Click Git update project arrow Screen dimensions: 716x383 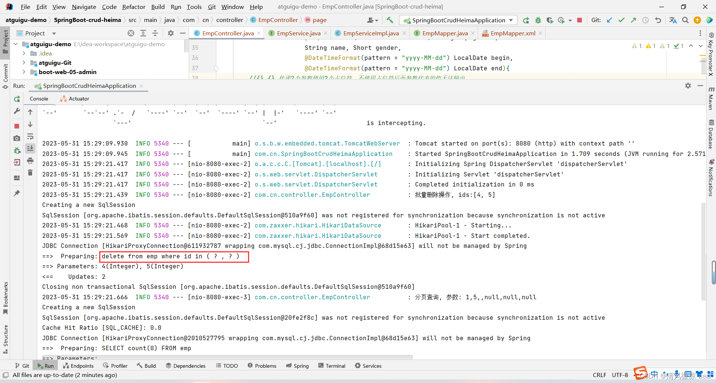pos(609,20)
